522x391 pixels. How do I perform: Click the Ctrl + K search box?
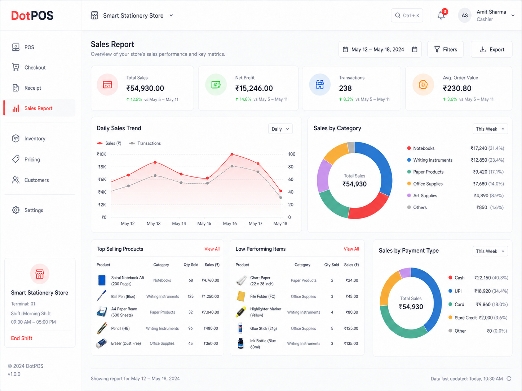(407, 15)
